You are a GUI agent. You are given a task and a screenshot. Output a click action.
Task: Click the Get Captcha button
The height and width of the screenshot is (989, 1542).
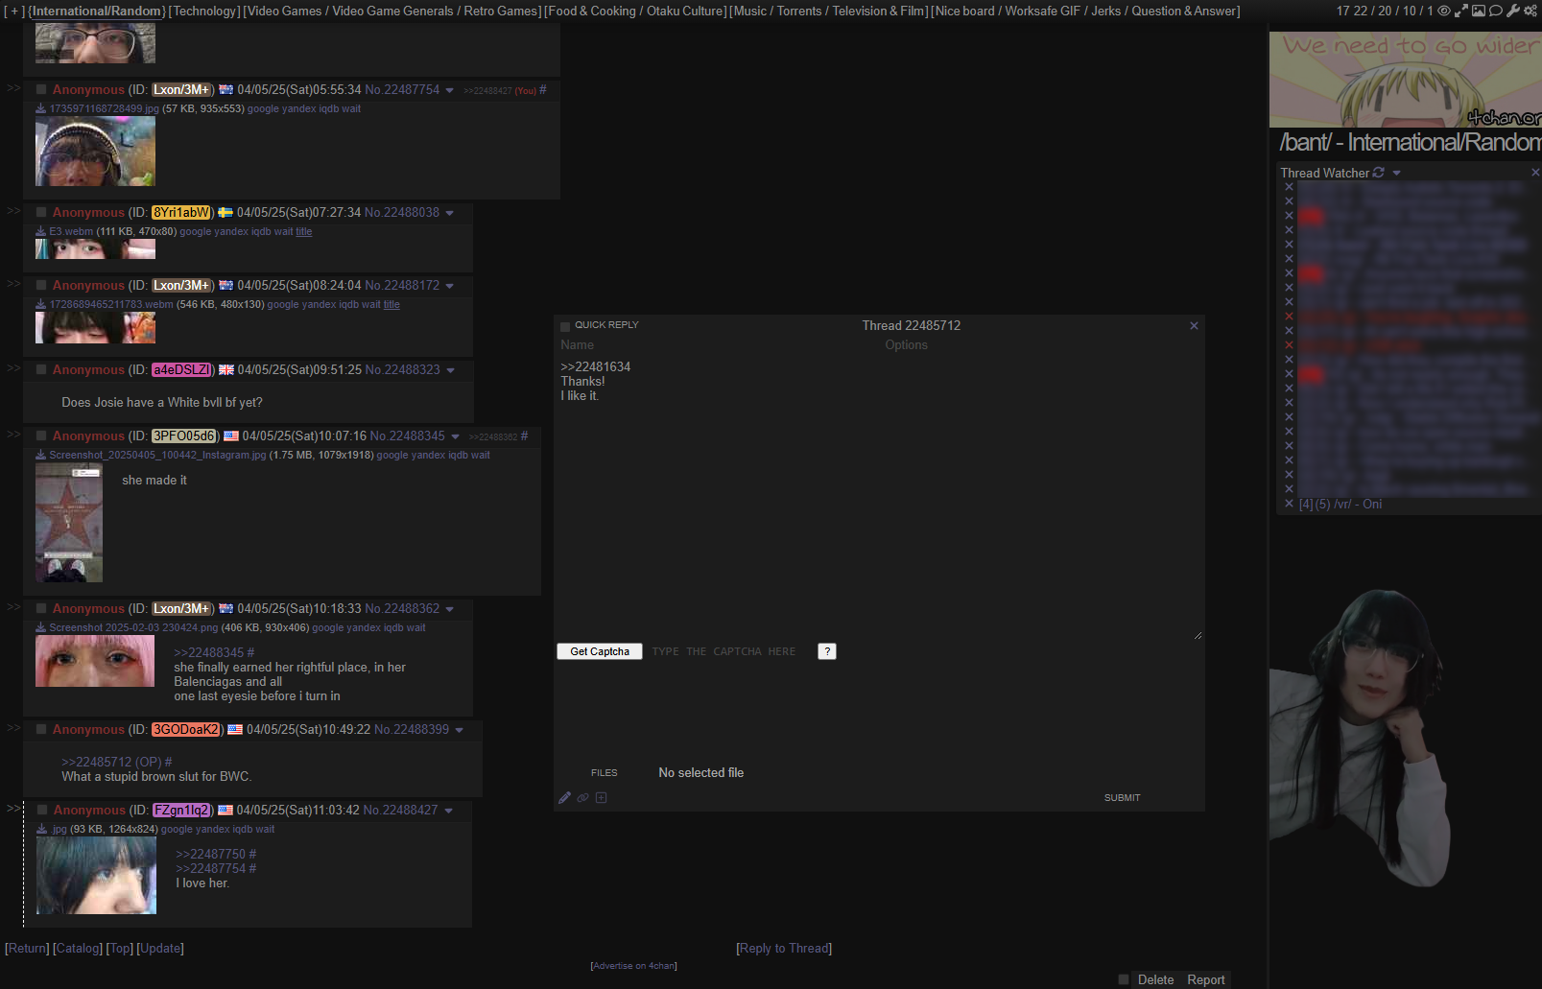[x=600, y=651]
